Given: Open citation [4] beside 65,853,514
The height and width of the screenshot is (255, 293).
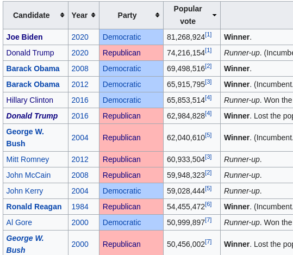Looking at the screenshot, I should (208, 97).
